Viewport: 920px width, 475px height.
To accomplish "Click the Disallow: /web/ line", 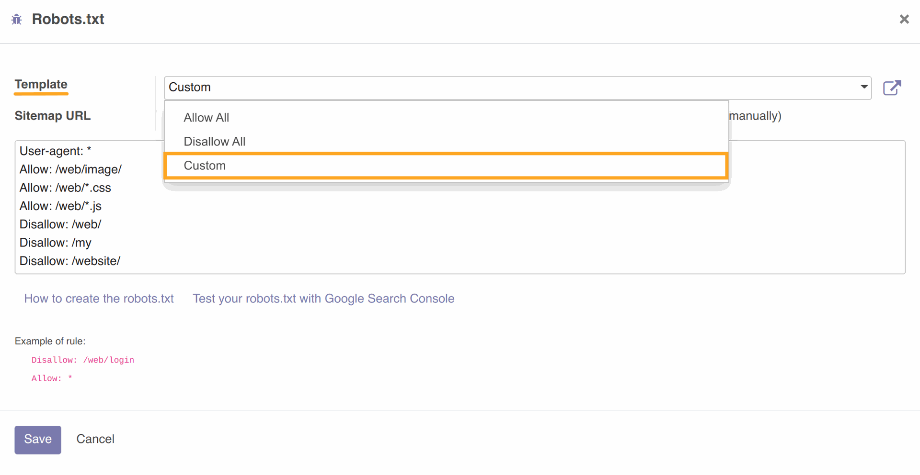I will pos(60,224).
